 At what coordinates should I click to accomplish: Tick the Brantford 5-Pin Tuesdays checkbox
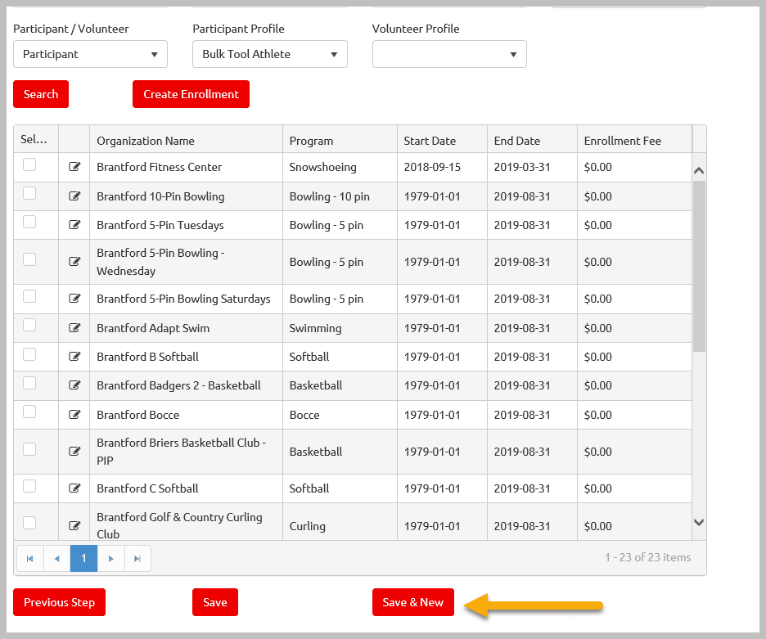pyautogui.click(x=29, y=222)
